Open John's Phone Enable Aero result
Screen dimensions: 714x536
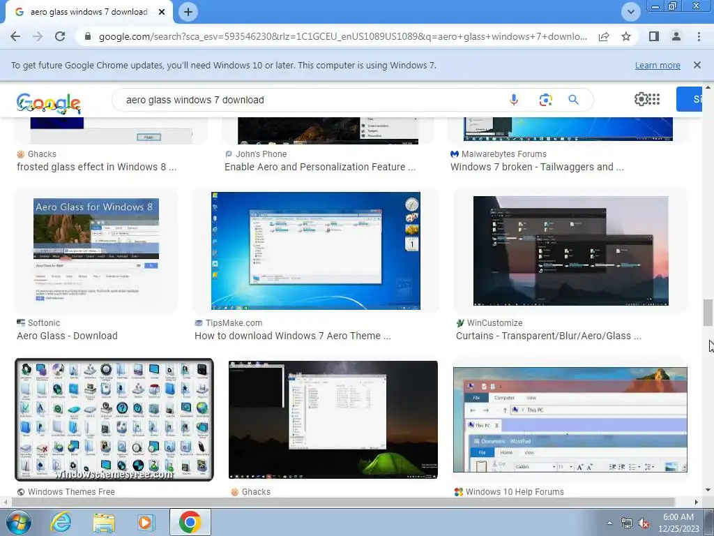tap(319, 167)
